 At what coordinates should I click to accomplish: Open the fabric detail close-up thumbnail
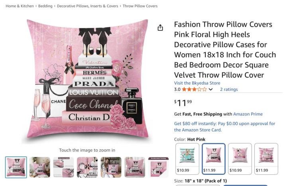click(63, 167)
